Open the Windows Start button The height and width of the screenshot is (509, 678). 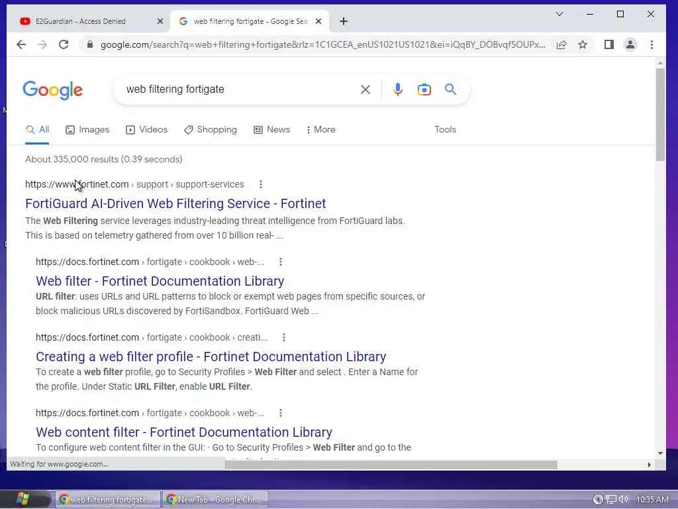(22, 499)
